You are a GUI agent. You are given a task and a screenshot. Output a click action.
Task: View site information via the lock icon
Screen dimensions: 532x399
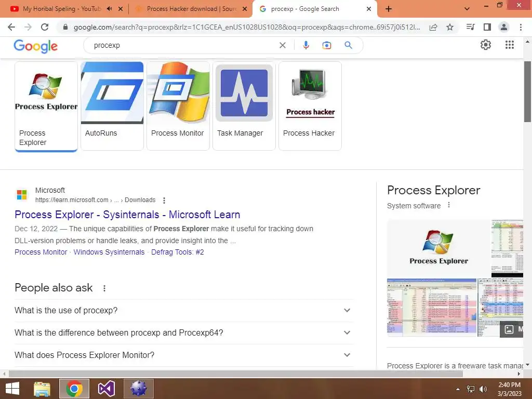(x=65, y=27)
